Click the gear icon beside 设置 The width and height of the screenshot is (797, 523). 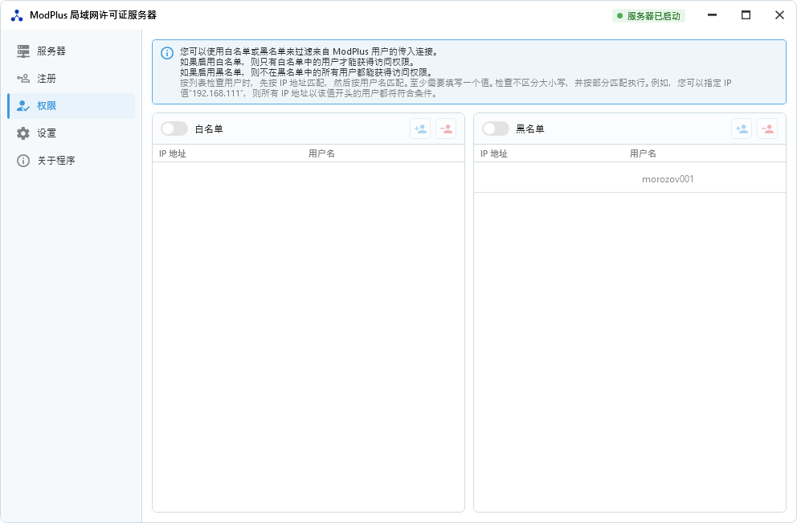23,133
